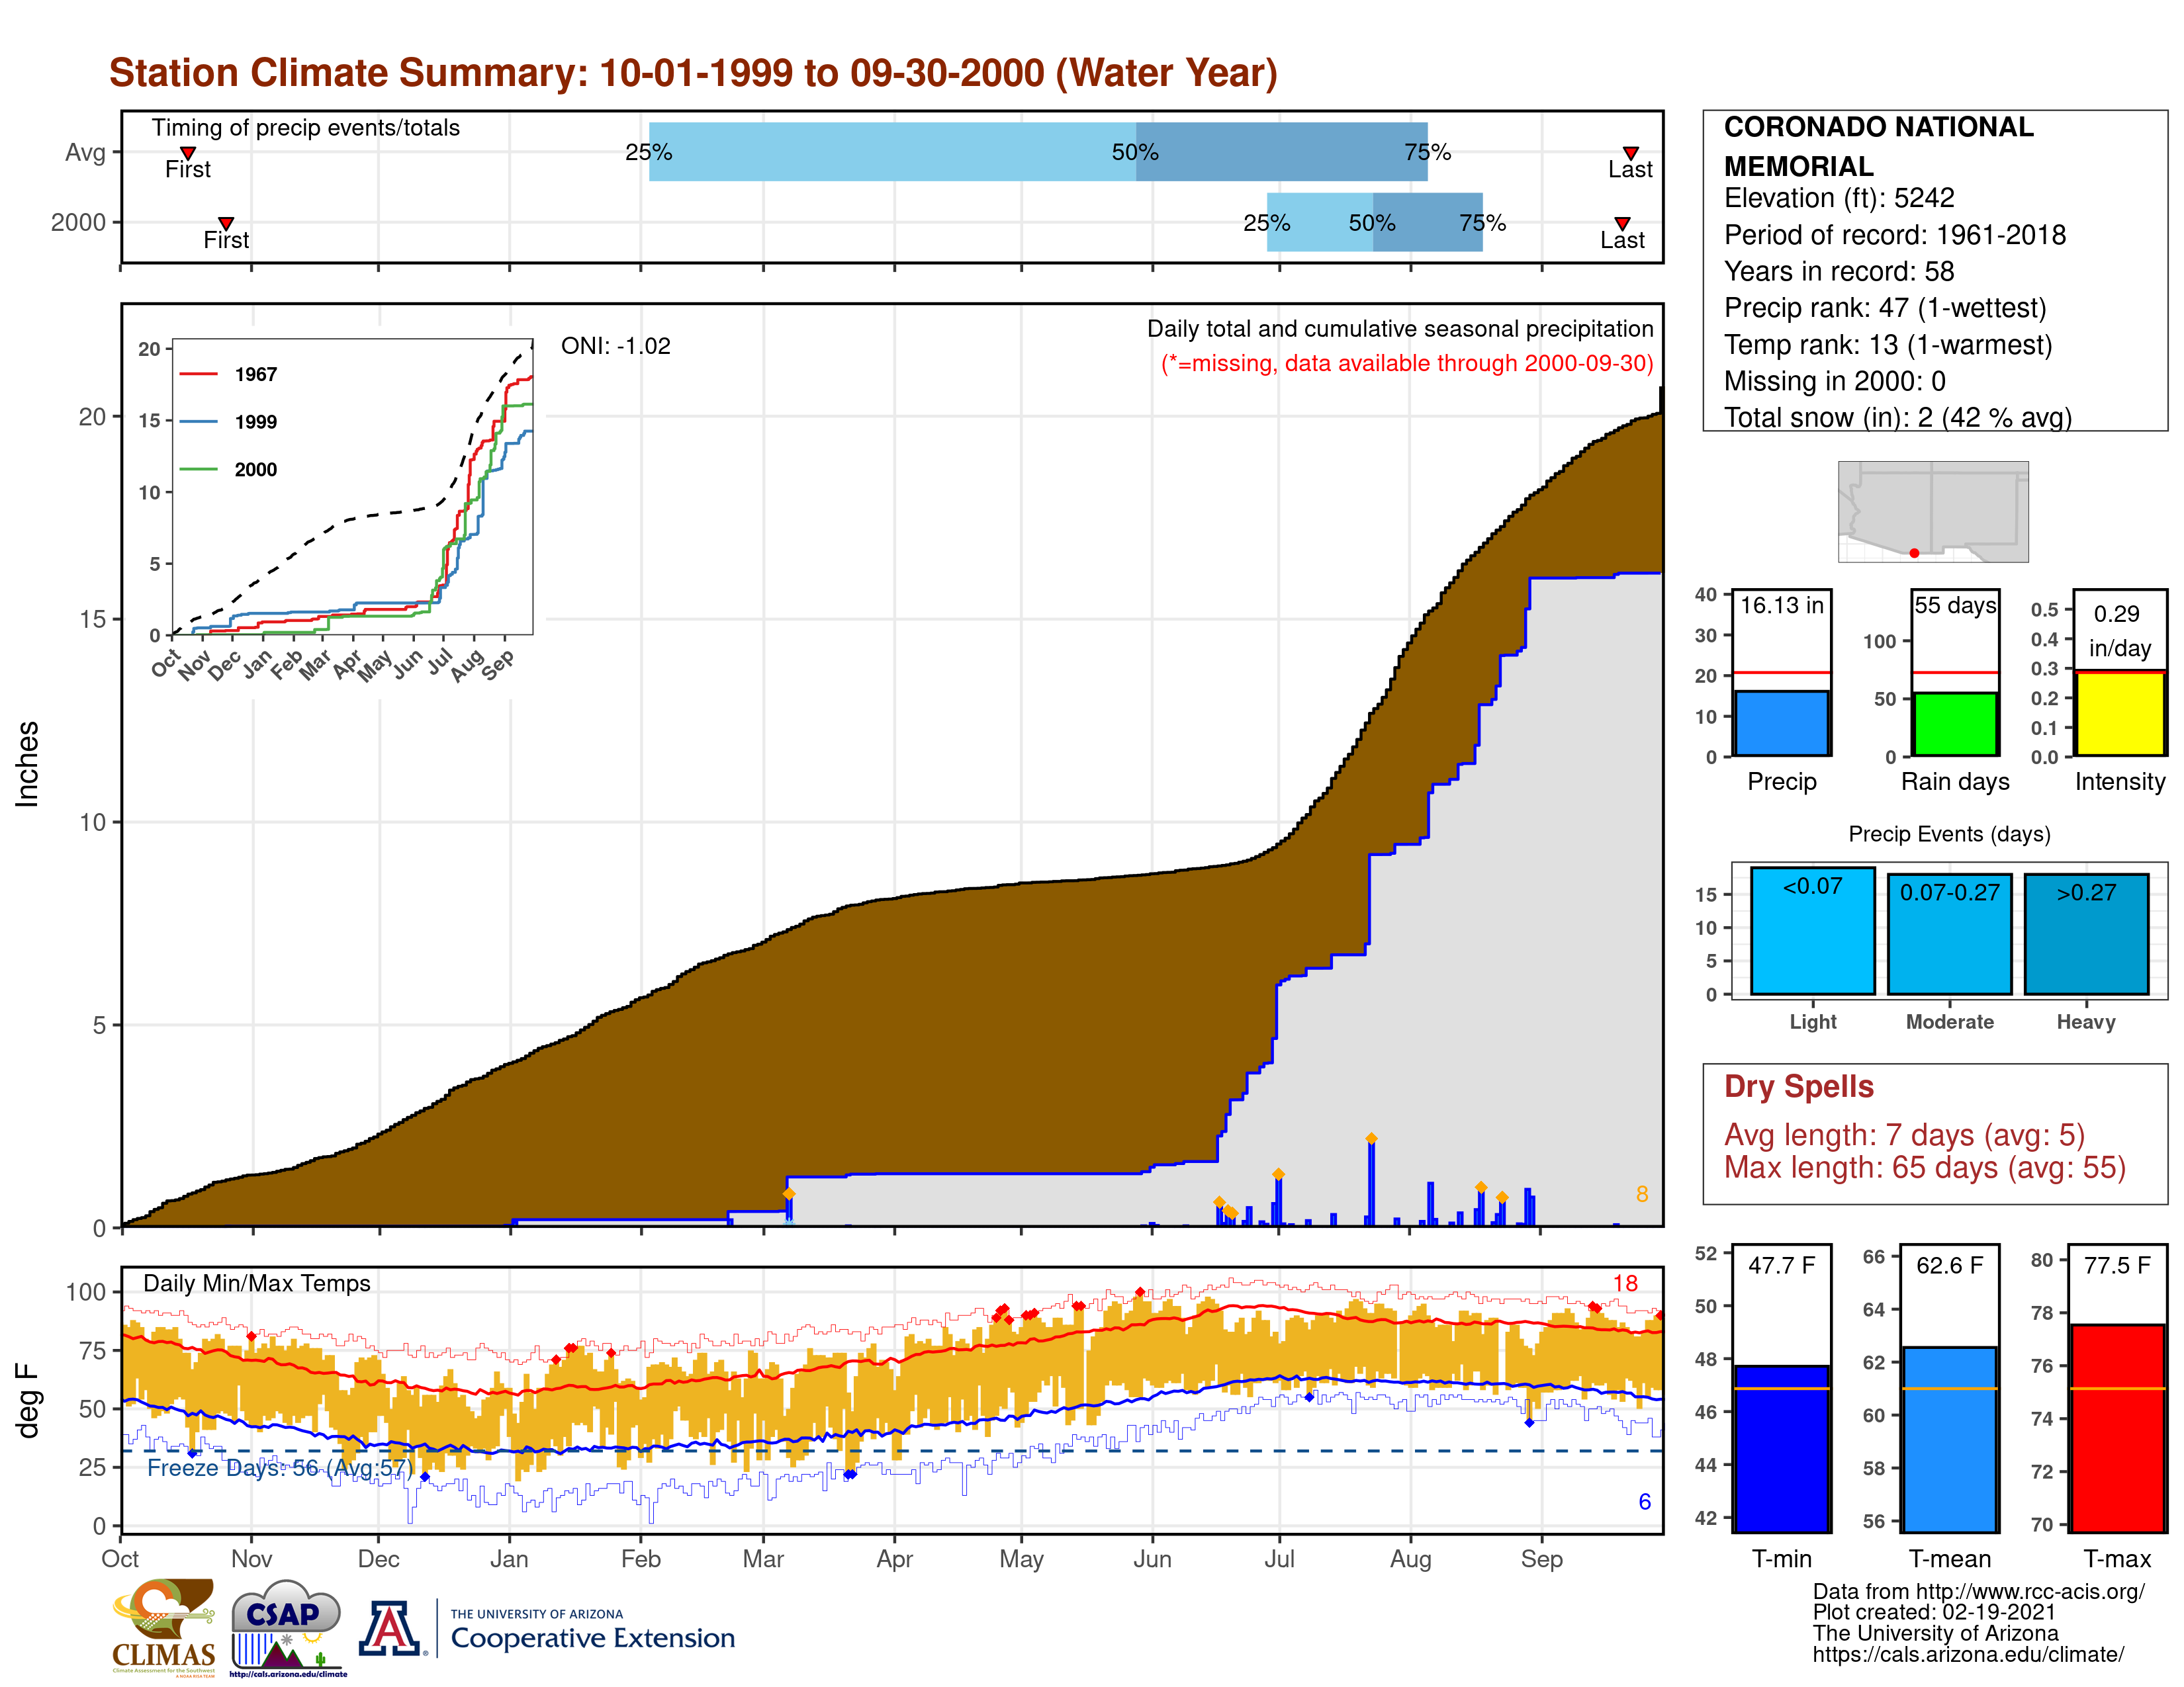Image resolution: width=2184 pixels, height=1687 pixels.
Task: Click the '55 days' rain days value
Action: [1955, 605]
